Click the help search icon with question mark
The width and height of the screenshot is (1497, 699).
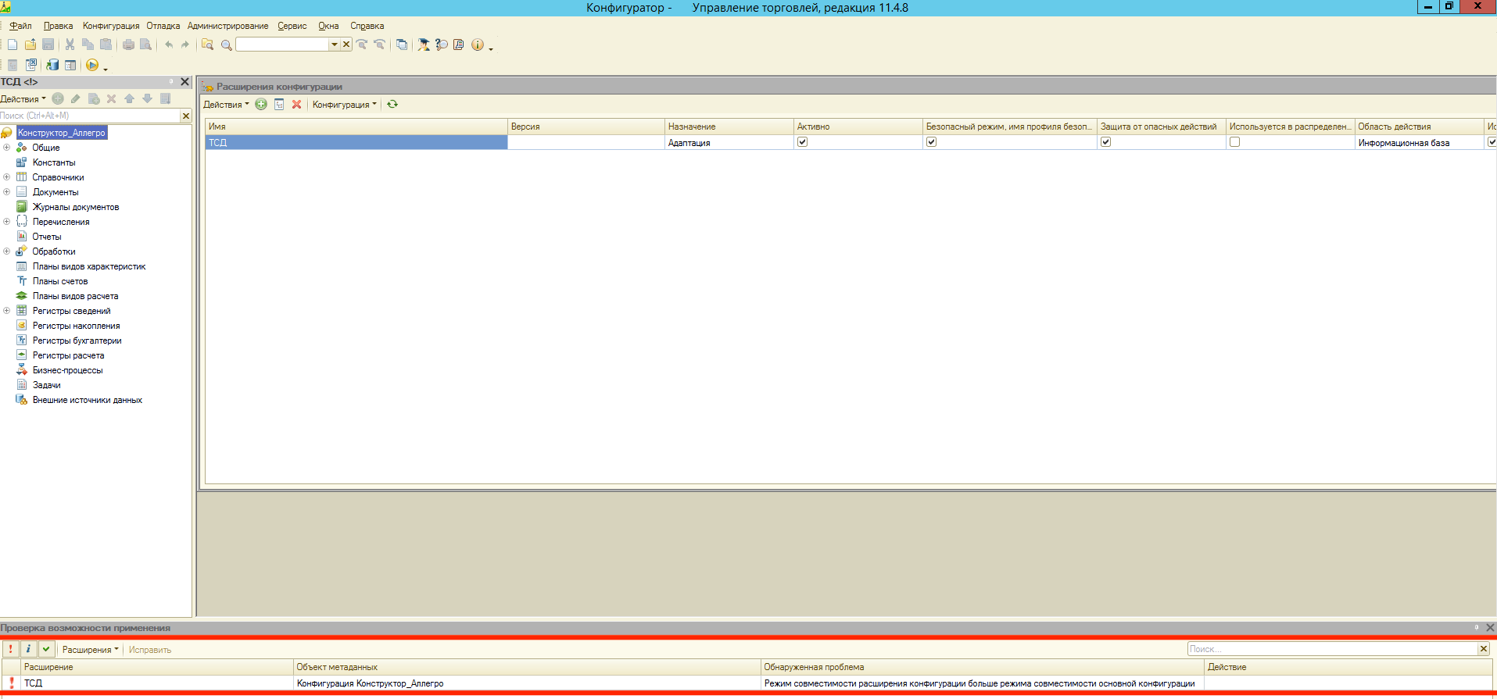click(x=442, y=45)
